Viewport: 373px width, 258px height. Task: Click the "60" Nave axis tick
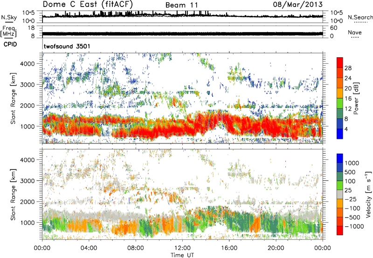333,27
